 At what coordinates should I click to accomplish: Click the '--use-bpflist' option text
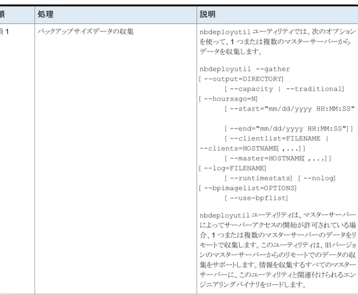click(256, 198)
